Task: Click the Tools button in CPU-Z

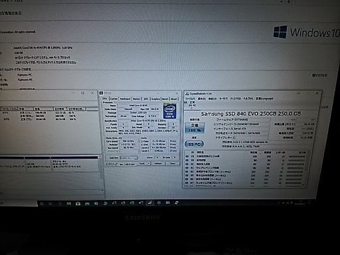Action: [x=142, y=163]
